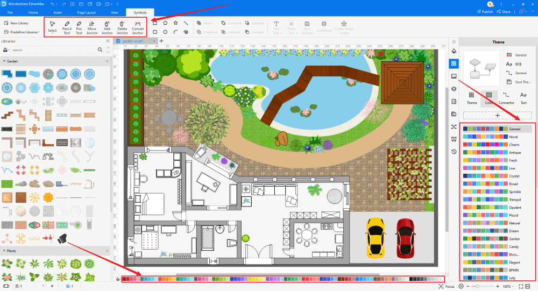This screenshot has height=291, width=538.
Task: Collapse the Garden library section
Action: (x=4, y=61)
